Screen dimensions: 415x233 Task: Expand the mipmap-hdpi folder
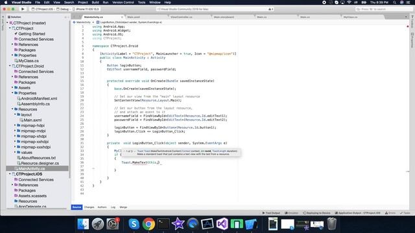[15, 126]
